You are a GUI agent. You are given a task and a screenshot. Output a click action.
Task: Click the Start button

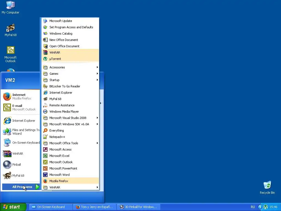tap(13, 207)
